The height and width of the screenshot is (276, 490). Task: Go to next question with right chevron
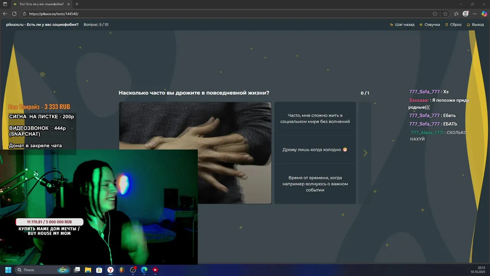(x=365, y=153)
